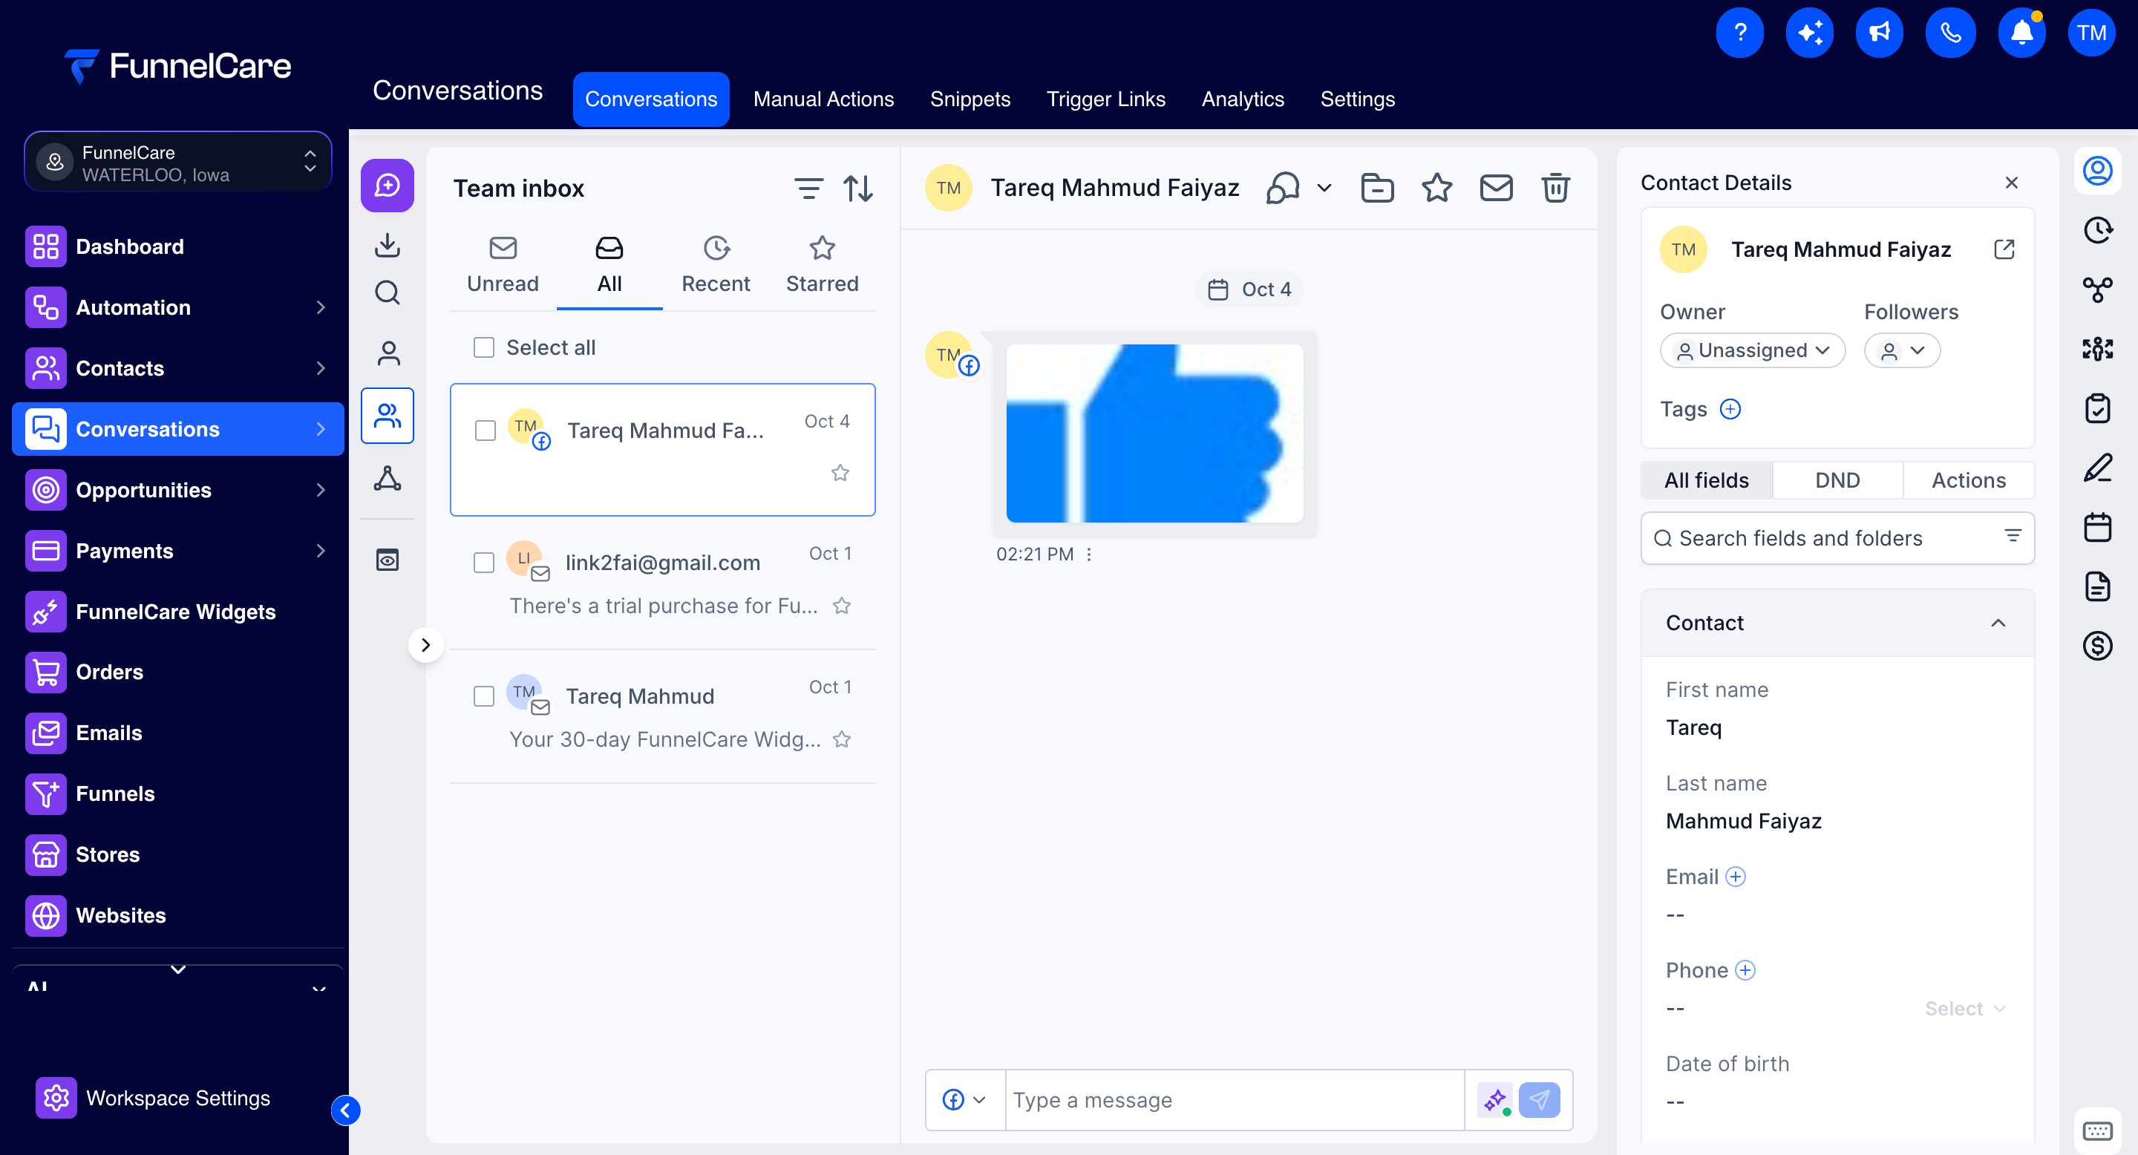Click the Type a message field

[x=1234, y=1100]
